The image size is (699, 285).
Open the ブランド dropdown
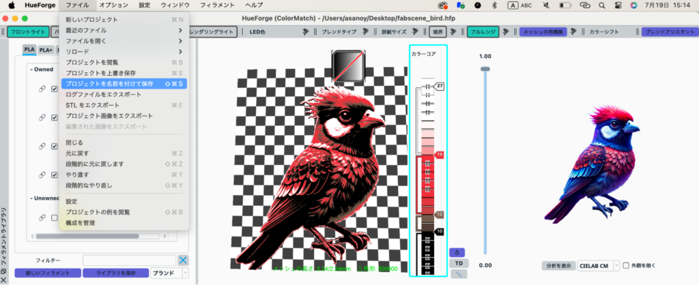(169, 273)
